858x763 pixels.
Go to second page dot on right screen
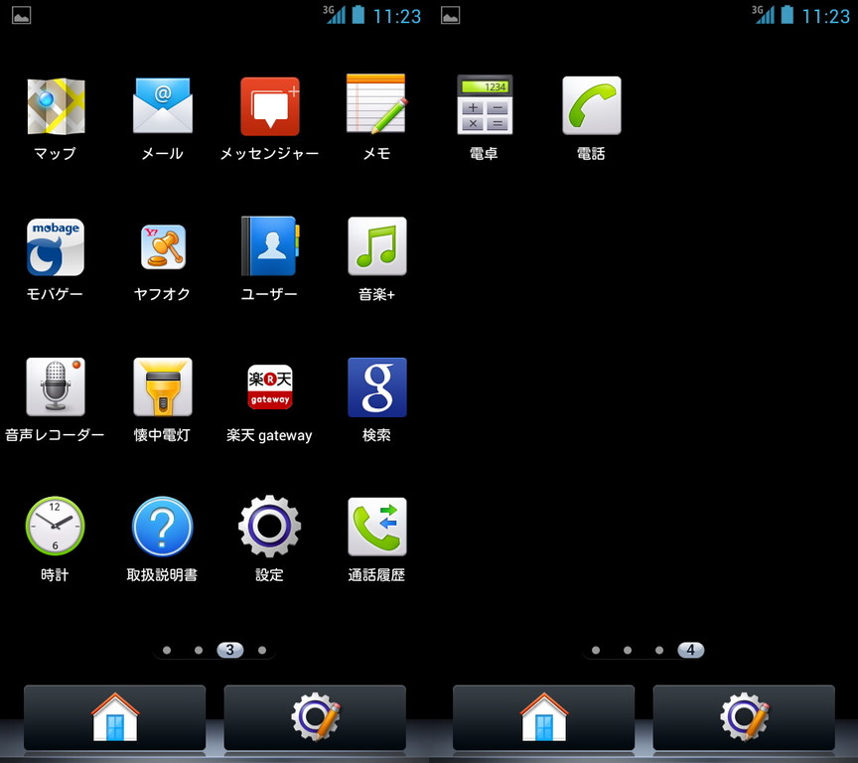click(x=628, y=651)
